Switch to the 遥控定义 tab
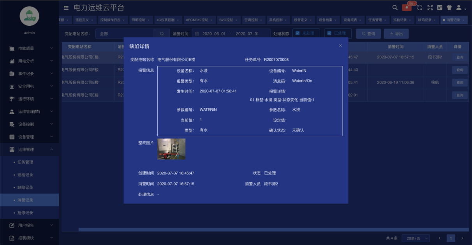 pyautogui.click(x=85, y=20)
